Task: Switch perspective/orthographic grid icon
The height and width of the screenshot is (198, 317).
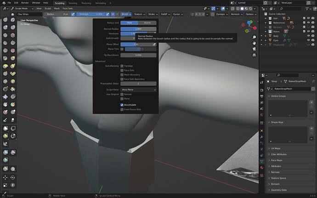Action: pyautogui.click(x=254, y=55)
